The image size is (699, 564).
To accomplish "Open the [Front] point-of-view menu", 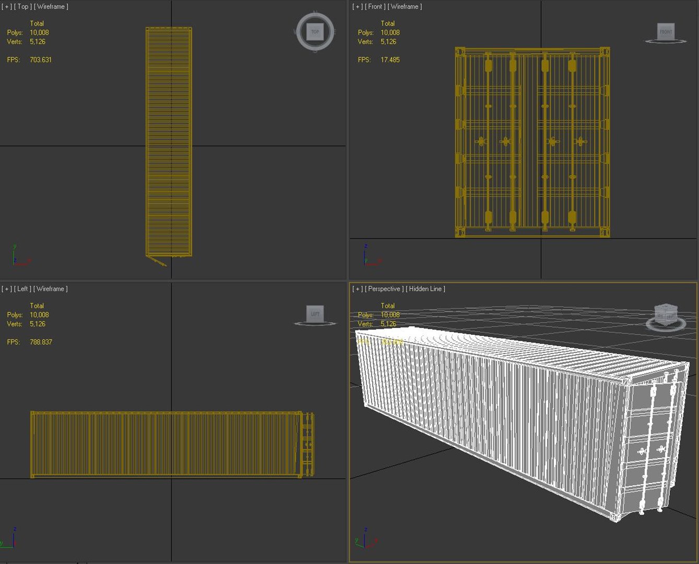I will [375, 7].
